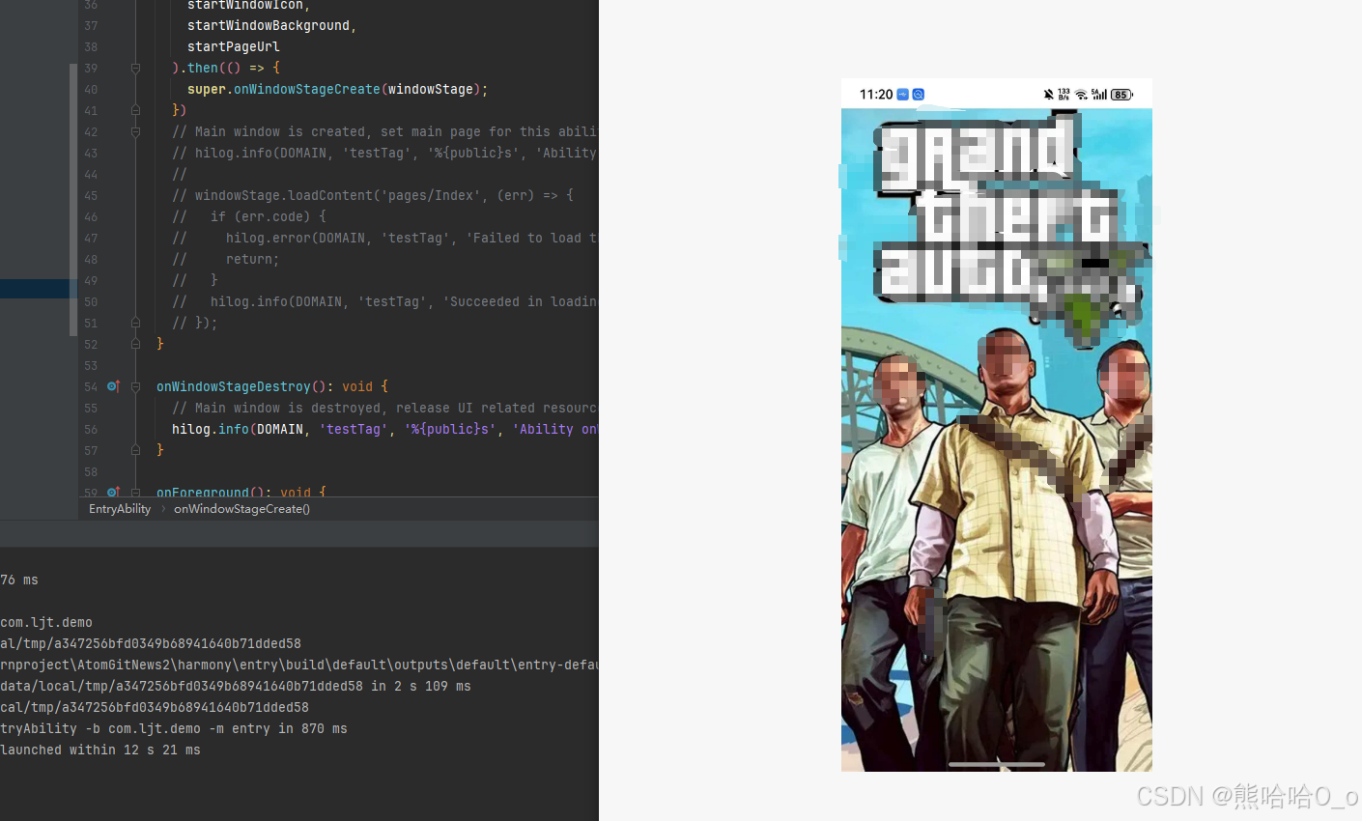Image resolution: width=1362 pixels, height=821 pixels.
Task: Click the 'Main window is created' comment
Action: click(x=385, y=131)
